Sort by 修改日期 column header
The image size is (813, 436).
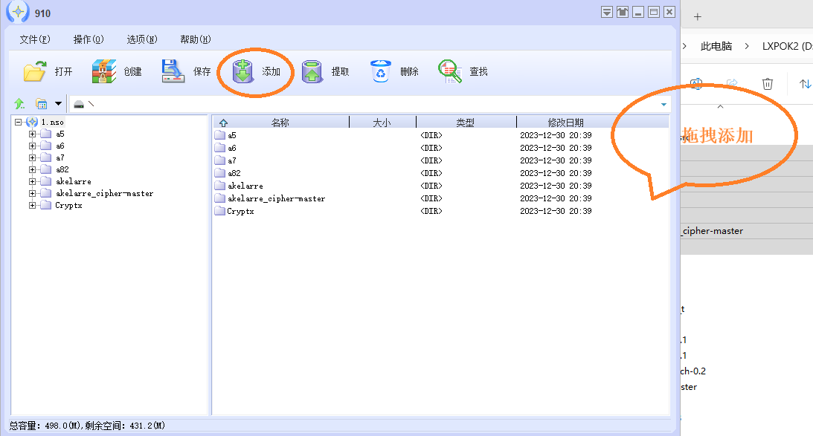pyautogui.click(x=565, y=123)
